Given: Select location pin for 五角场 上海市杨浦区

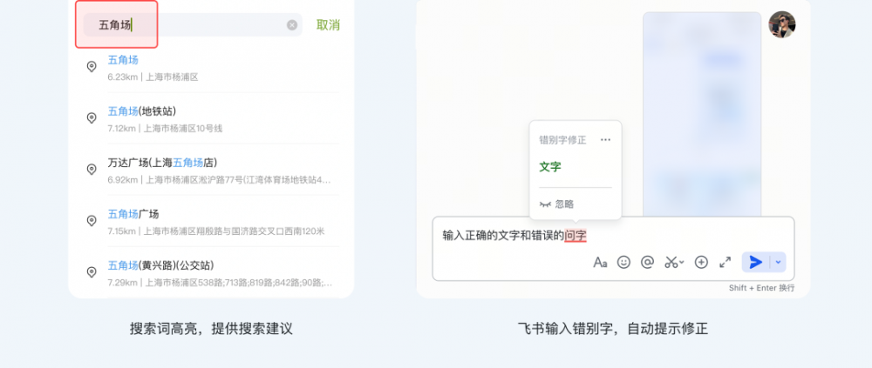Looking at the screenshot, I should coord(92,67).
